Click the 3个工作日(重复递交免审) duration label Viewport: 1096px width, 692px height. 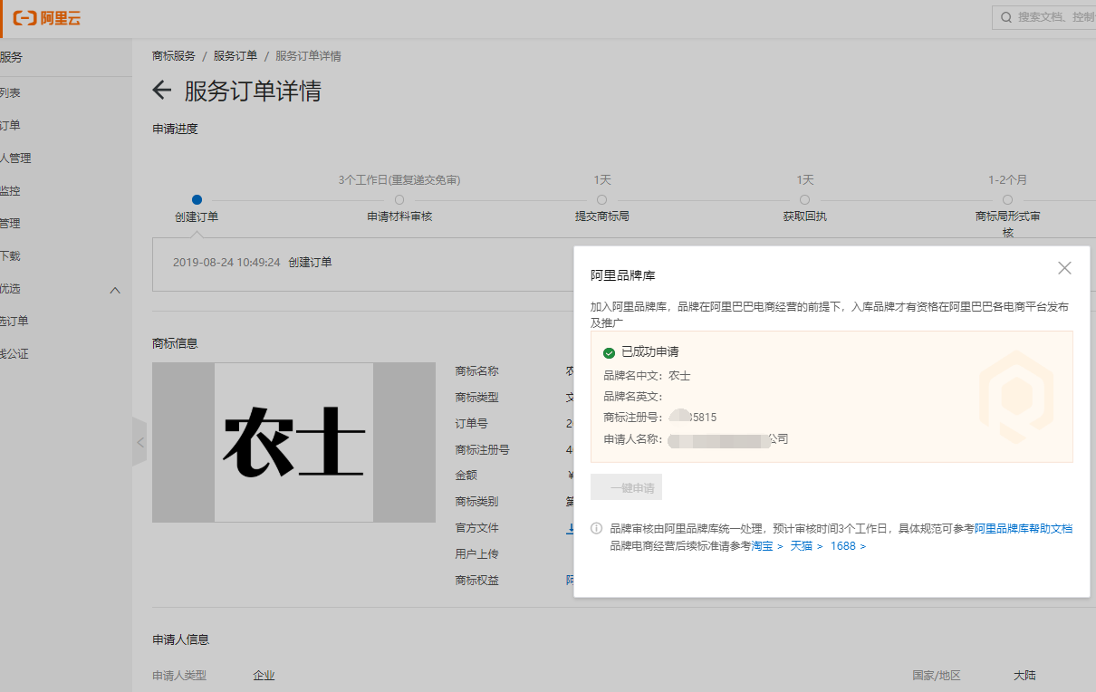tap(399, 180)
